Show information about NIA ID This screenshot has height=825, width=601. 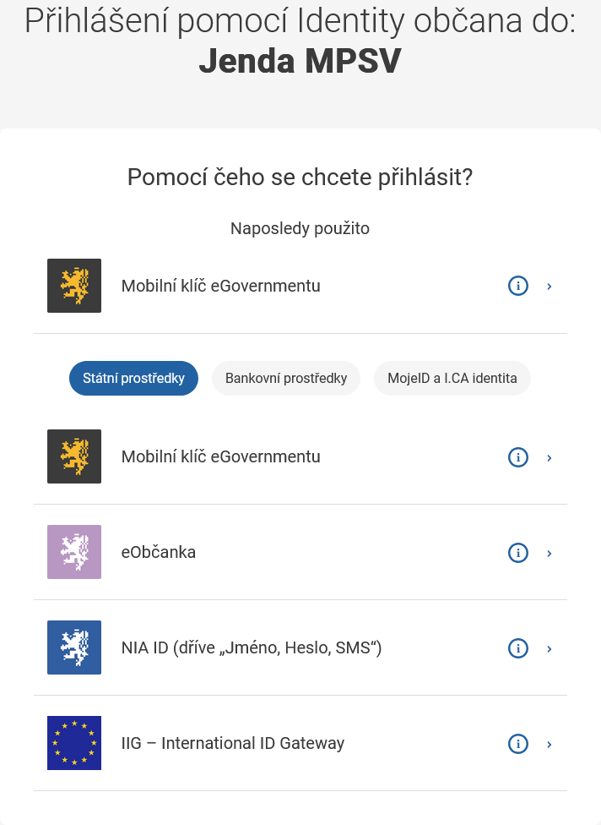pyautogui.click(x=518, y=648)
